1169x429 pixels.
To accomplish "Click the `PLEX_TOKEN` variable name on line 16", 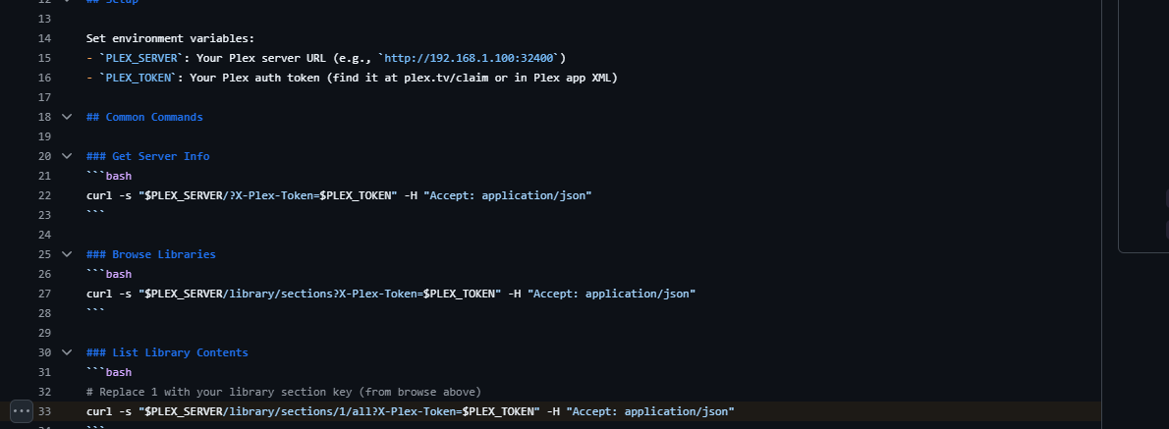I will (x=139, y=78).
